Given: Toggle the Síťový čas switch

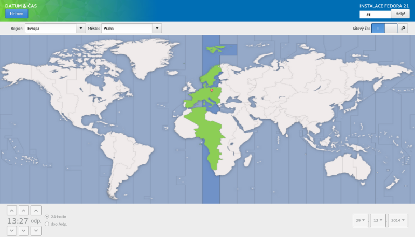Looking at the screenshot, I should coord(384,29).
